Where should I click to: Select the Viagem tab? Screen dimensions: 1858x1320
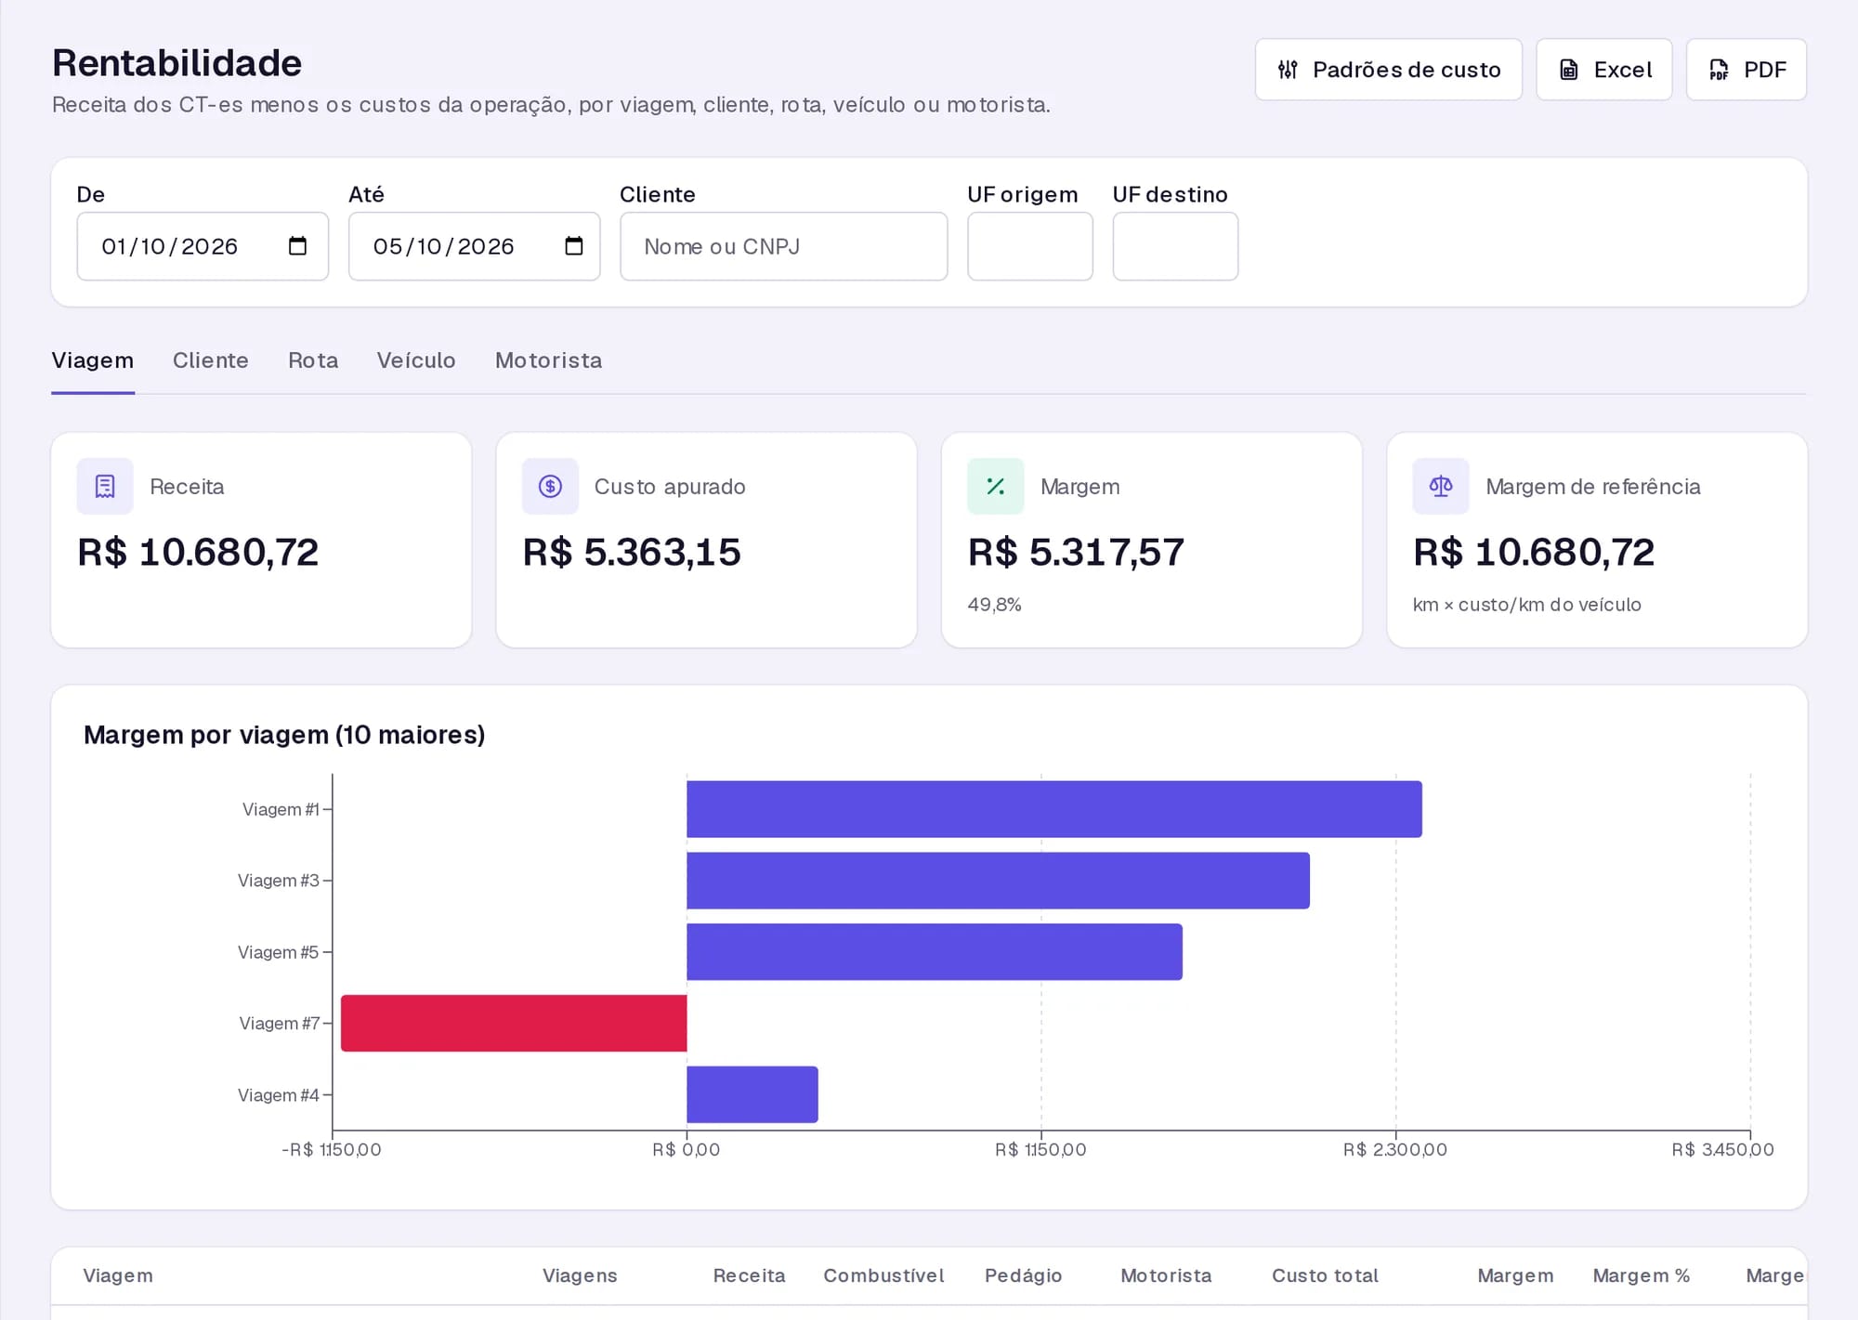[93, 360]
